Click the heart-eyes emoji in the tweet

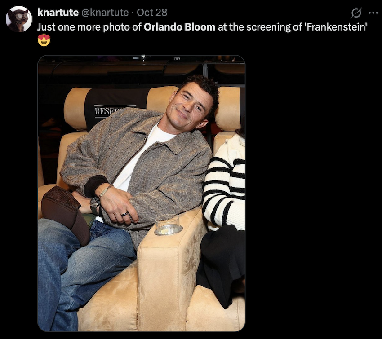tap(44, 40)
